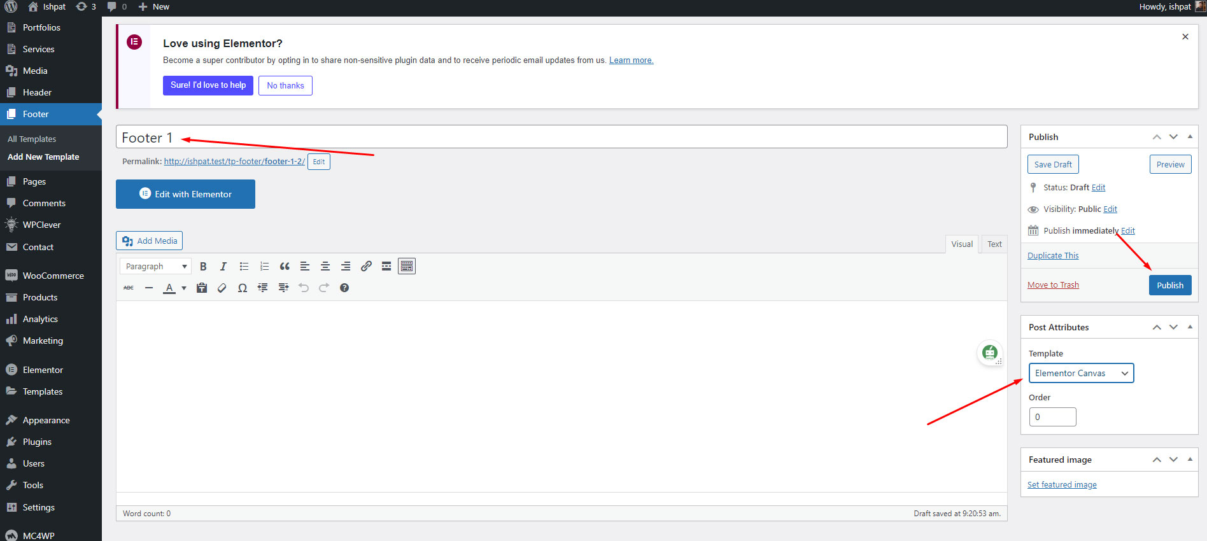
Task: Insert or edit link icon
Action: pyautogui.click(x=366, y=266)
